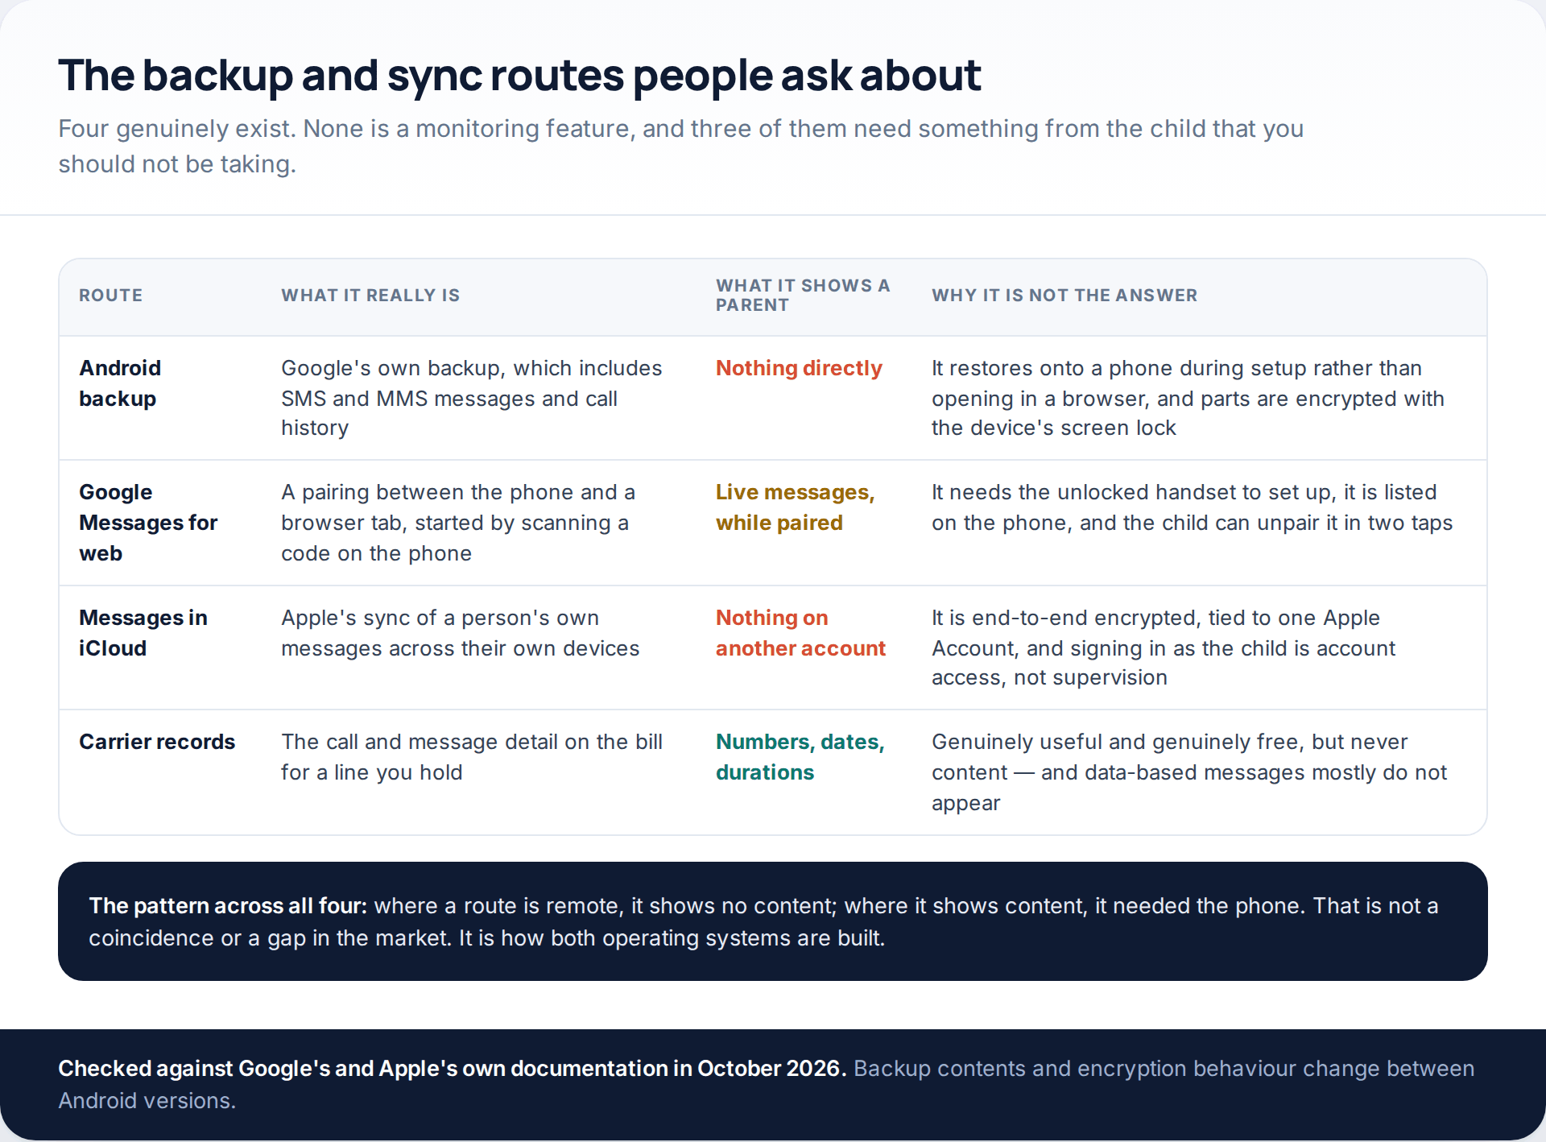Select the "Carrier records" row label
Screen dimensions: 1546x1142
point(157,742)
